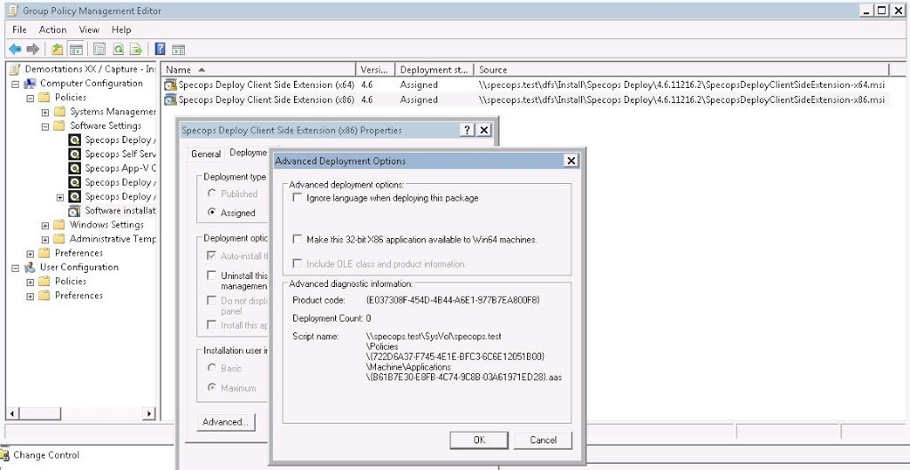Toggle the Uninstall this application checkbox
The width and height of the screenshot is (910, 470).
tap(212, 275)
